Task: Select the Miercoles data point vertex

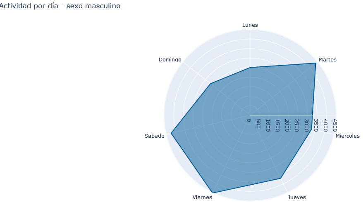Action: pos(311,129)
